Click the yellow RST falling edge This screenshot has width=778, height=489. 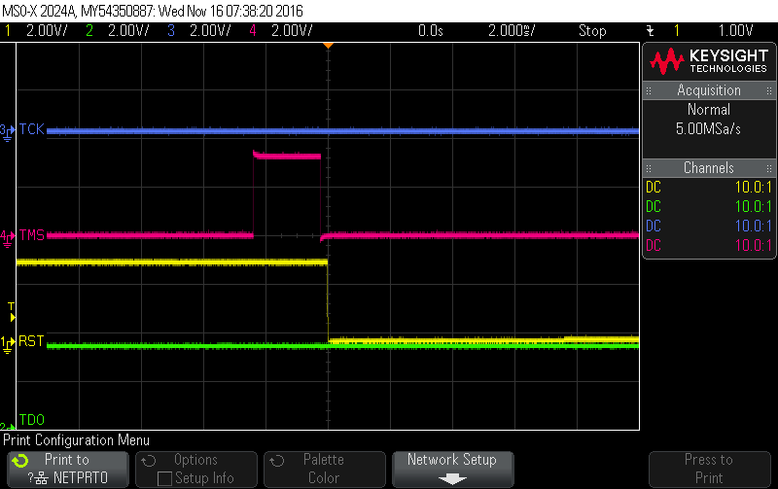pyautogui.click(x=328, y=301)
